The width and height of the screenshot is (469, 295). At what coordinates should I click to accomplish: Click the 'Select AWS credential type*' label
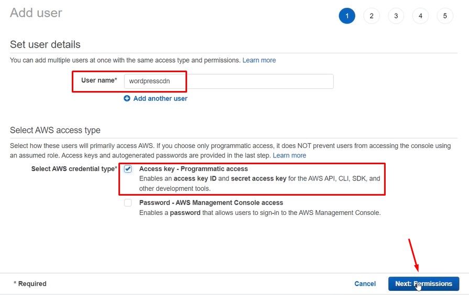click(74, 169)
